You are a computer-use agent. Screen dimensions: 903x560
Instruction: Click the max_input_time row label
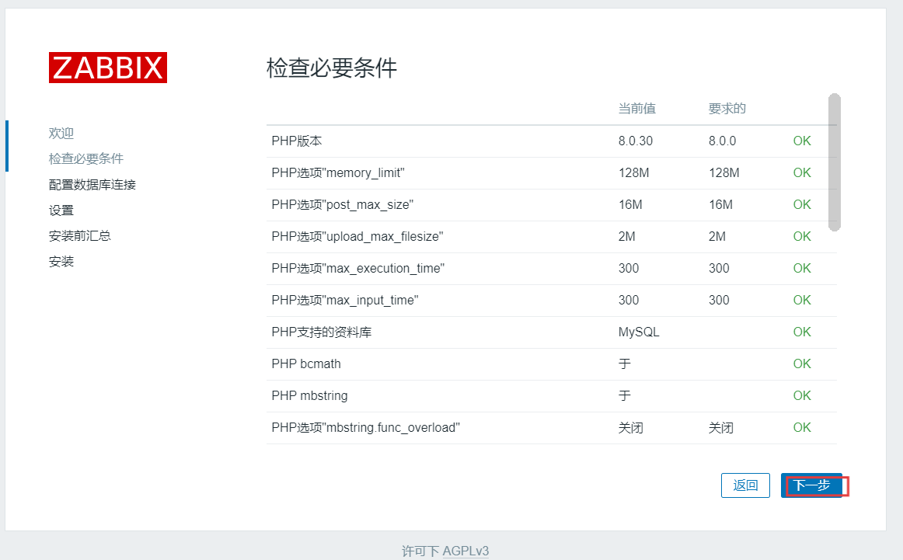point(345,301)
